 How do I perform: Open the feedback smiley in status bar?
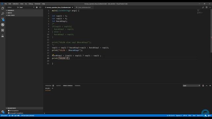[x=206, y=116]
